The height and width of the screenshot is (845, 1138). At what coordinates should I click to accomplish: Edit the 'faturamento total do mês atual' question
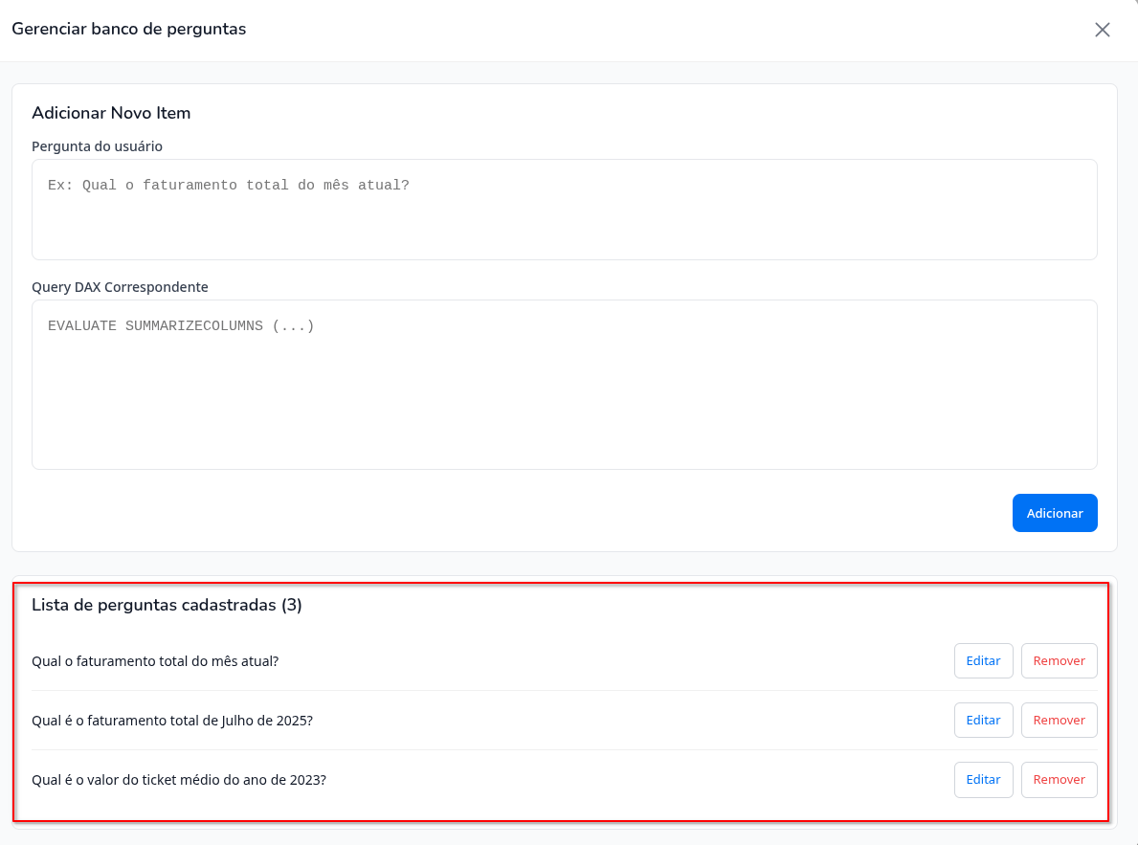coord(983,661)
